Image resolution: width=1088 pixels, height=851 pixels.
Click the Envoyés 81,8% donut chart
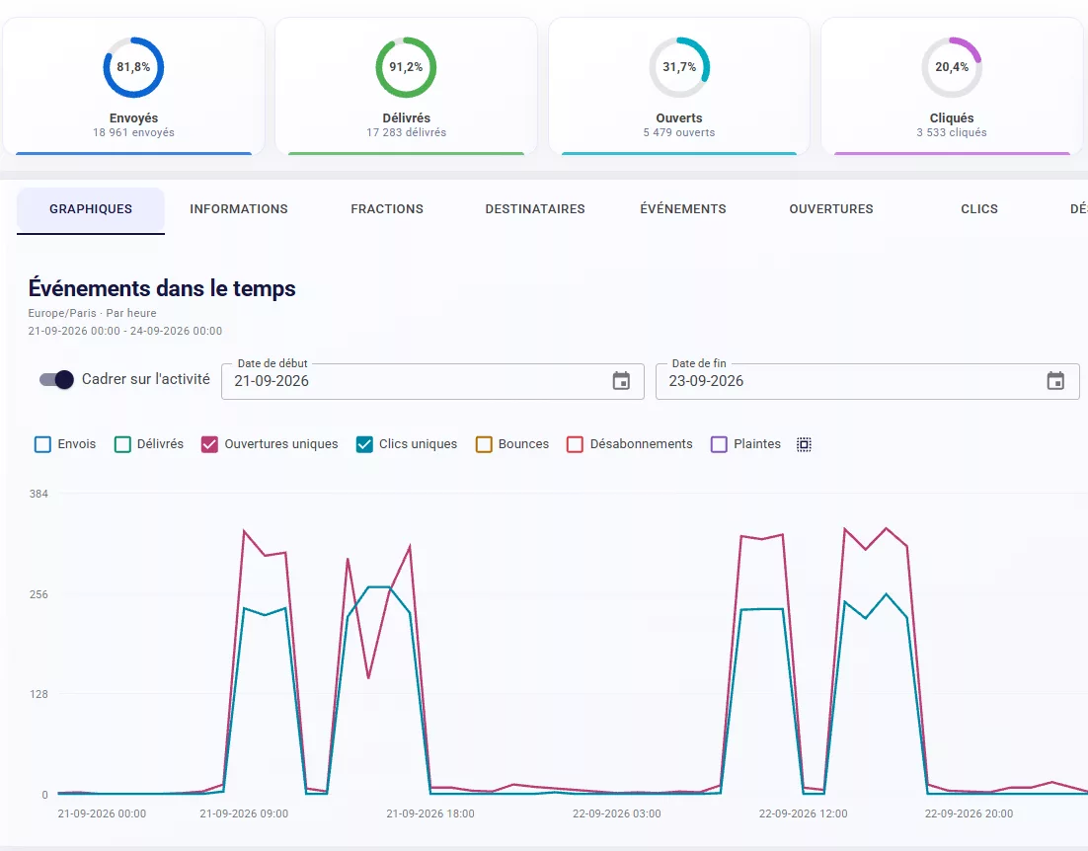coord(133,67)
